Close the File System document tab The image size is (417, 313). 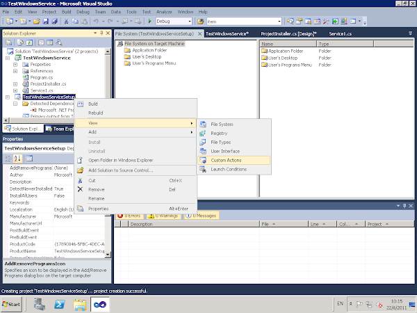(x=199, y=34)
